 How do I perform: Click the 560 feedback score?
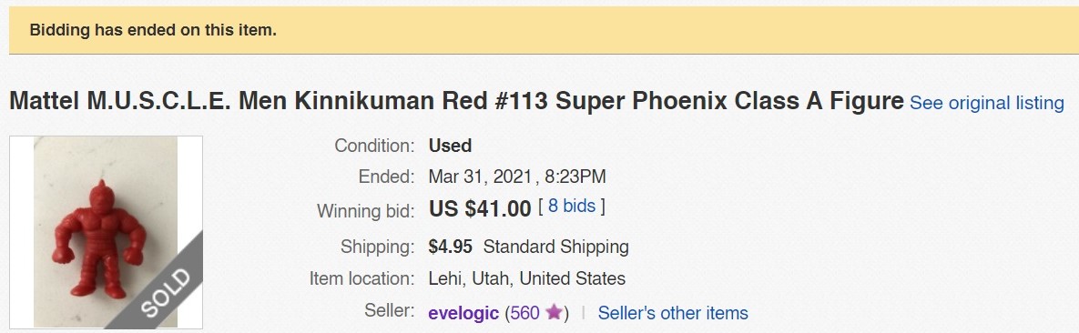(x=525, y=313)
